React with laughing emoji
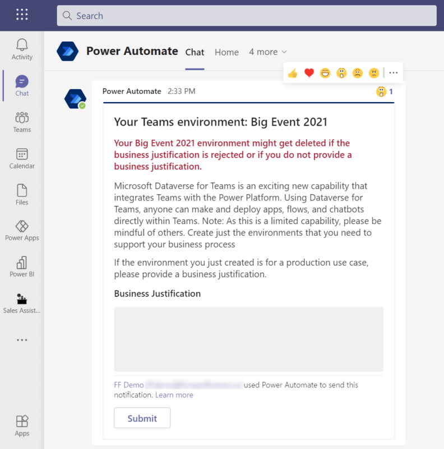Image resolution: width=444 pixels, height=449 pixels. pos(325,73)
